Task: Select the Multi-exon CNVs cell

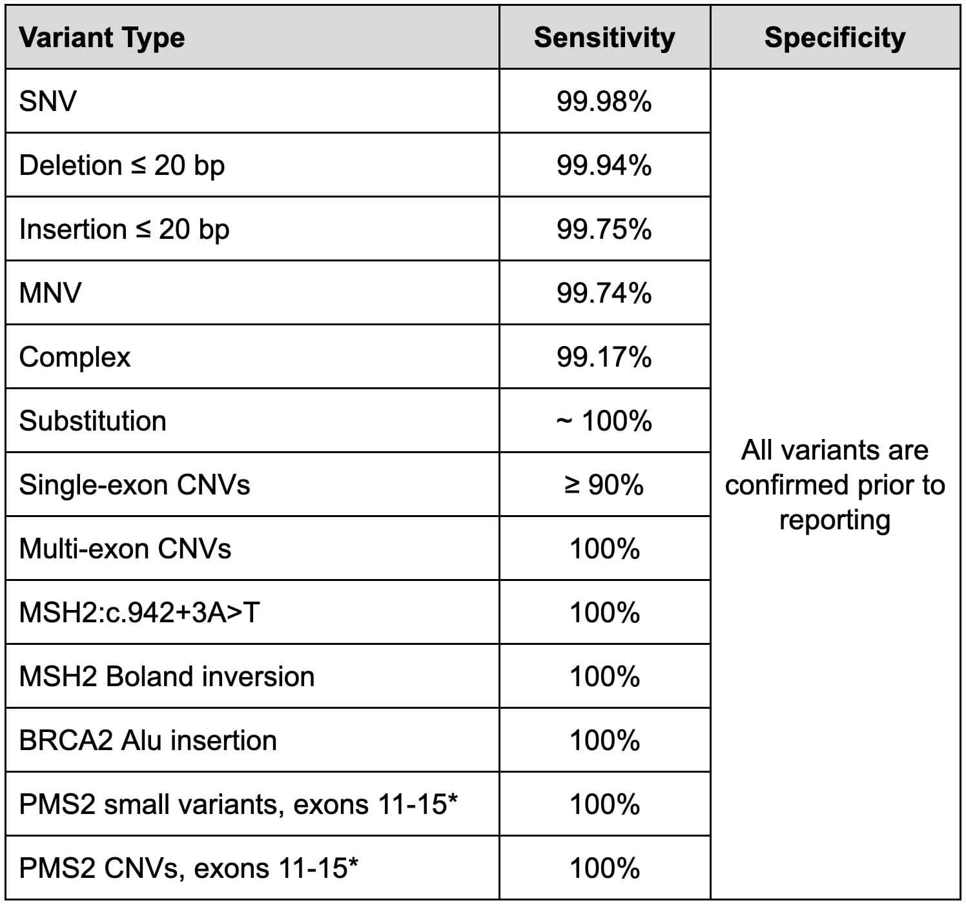Action: [125, 549]
